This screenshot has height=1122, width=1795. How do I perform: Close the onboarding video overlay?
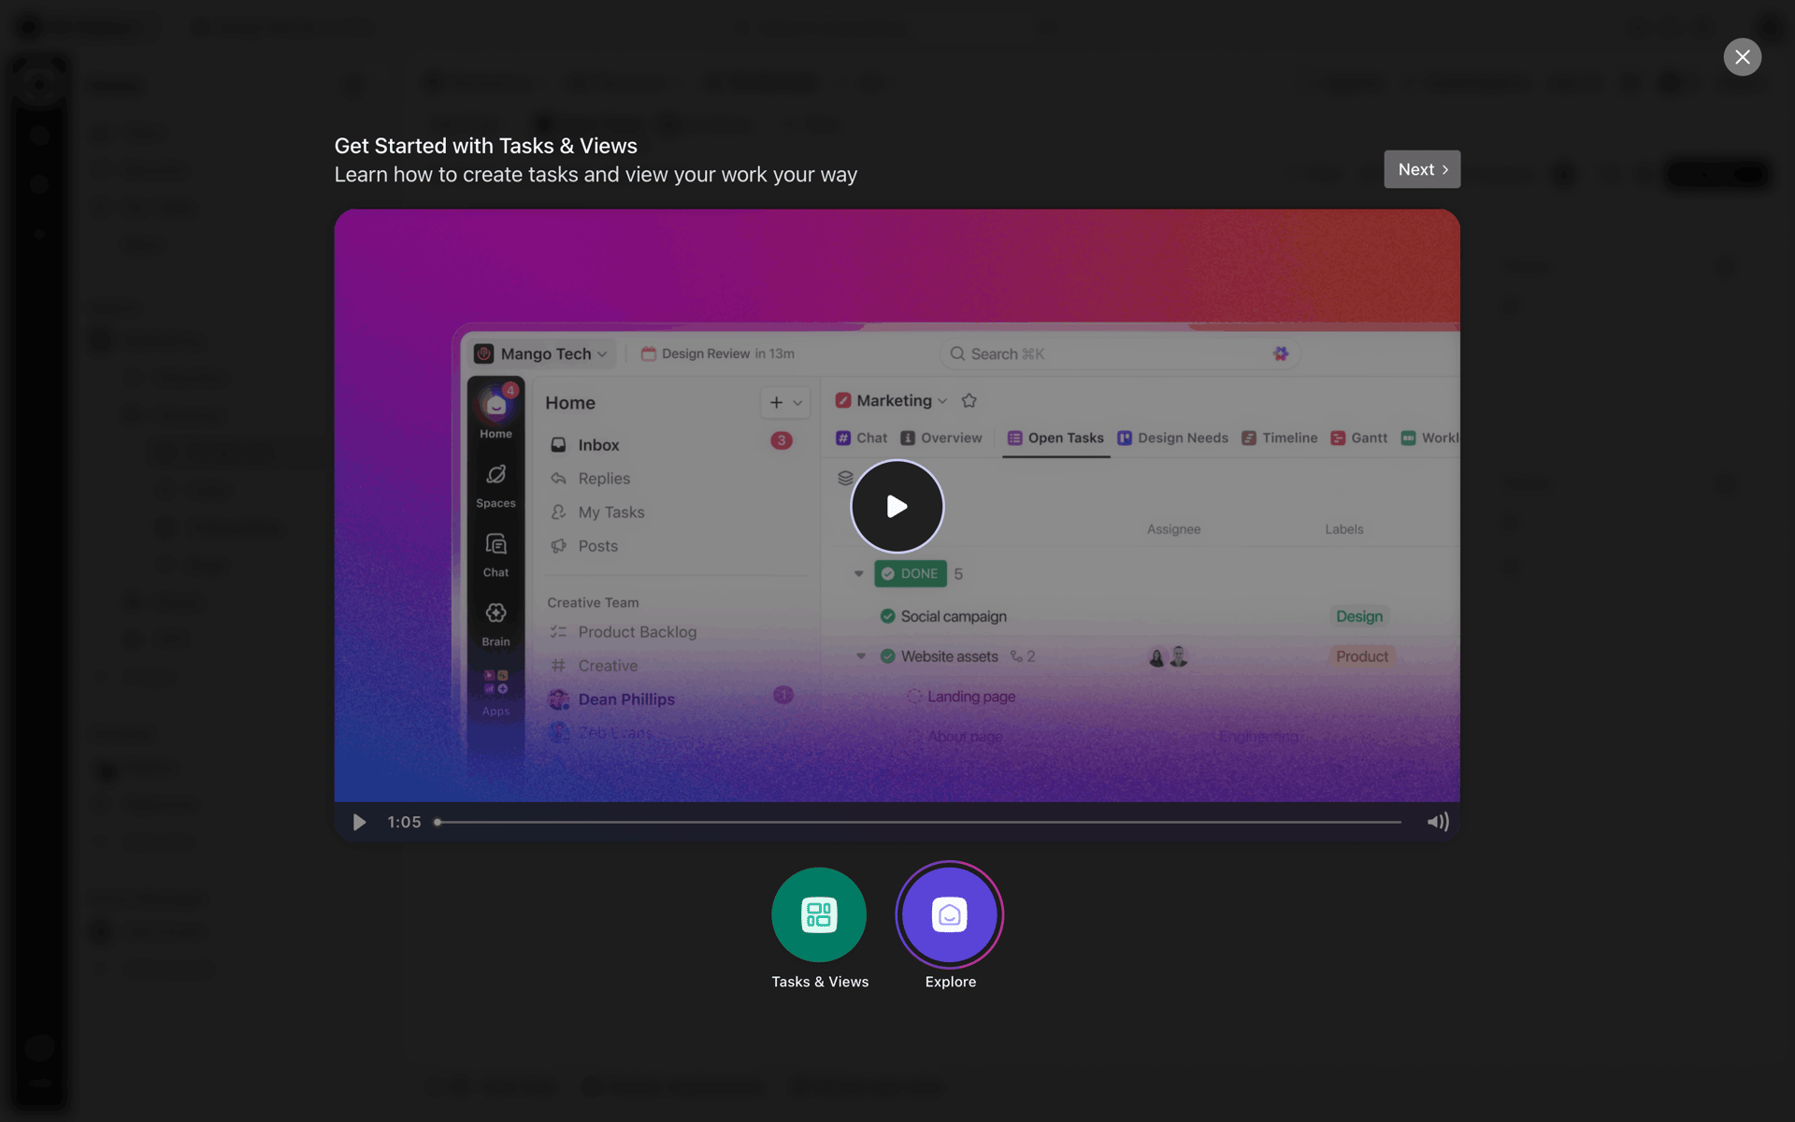click(1742, 57)
